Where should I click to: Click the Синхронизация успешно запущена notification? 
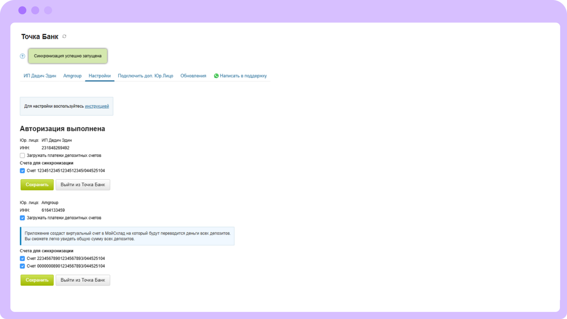pos(67,56)
